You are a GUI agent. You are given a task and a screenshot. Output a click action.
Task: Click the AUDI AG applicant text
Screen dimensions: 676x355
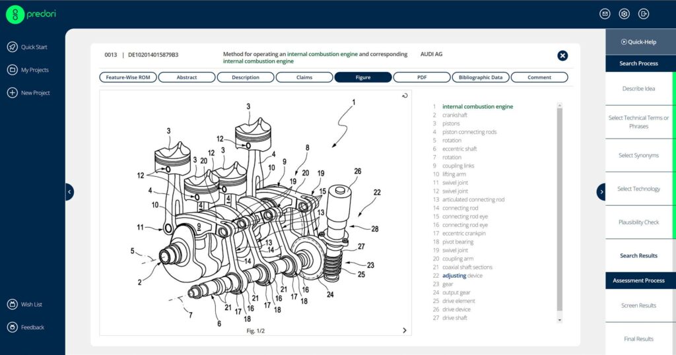coord(431,54)
